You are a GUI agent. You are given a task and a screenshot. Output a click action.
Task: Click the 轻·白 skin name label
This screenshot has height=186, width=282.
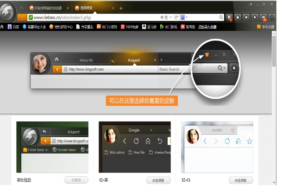[x=186, y=180]
